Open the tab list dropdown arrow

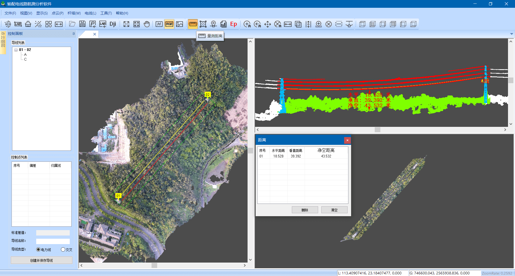click(512, 34)
